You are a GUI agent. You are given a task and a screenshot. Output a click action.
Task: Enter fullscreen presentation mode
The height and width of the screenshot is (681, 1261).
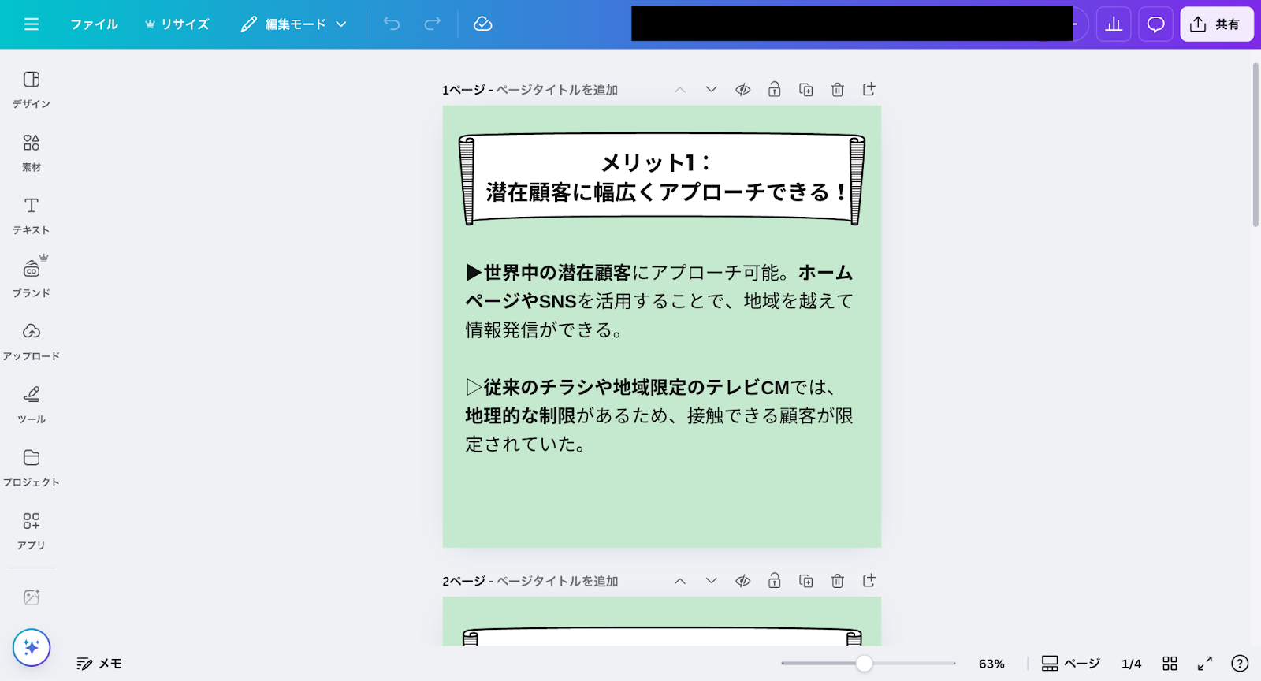click(x=1205, y=664)
